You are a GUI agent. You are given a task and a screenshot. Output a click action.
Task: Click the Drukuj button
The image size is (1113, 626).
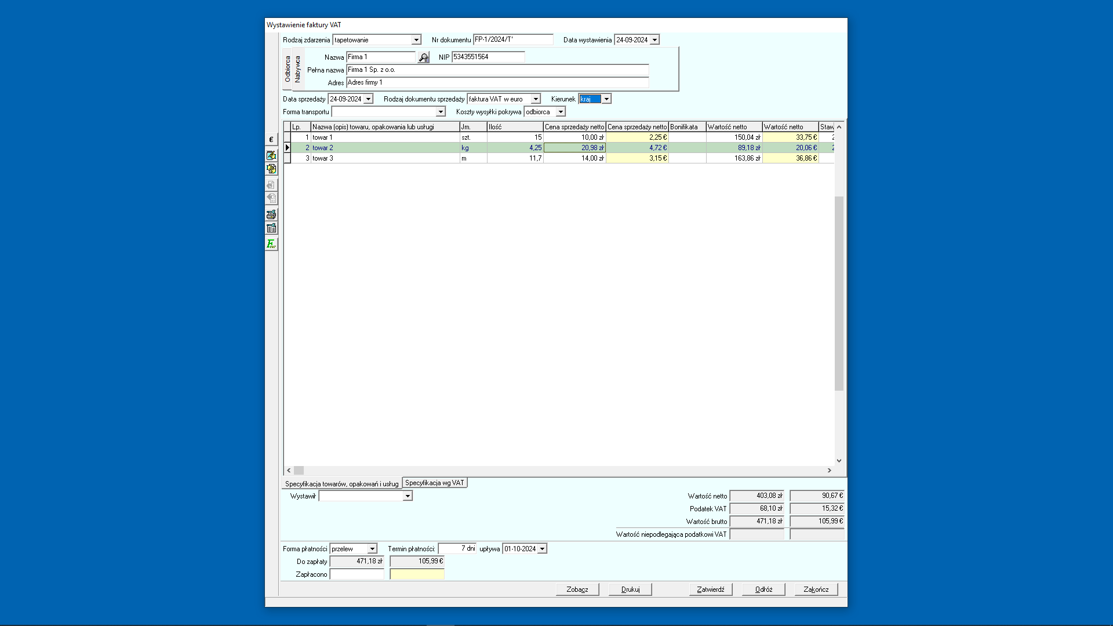(630, 589)
